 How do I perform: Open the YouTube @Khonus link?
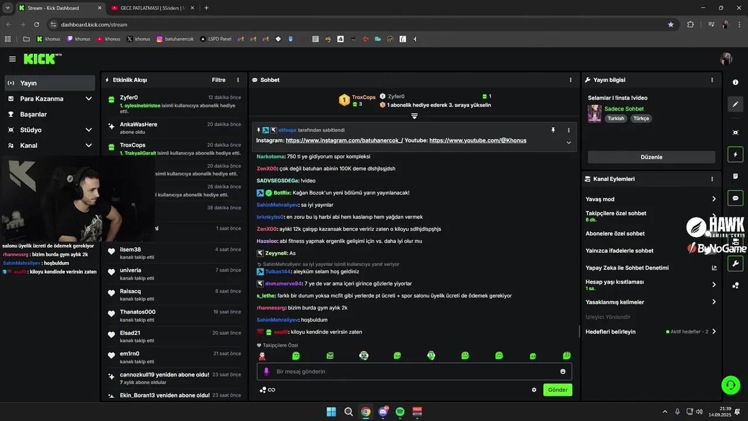478,140
